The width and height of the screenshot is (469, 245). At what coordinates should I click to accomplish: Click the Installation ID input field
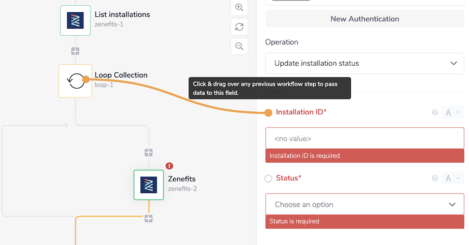click(x=364, y=138)
